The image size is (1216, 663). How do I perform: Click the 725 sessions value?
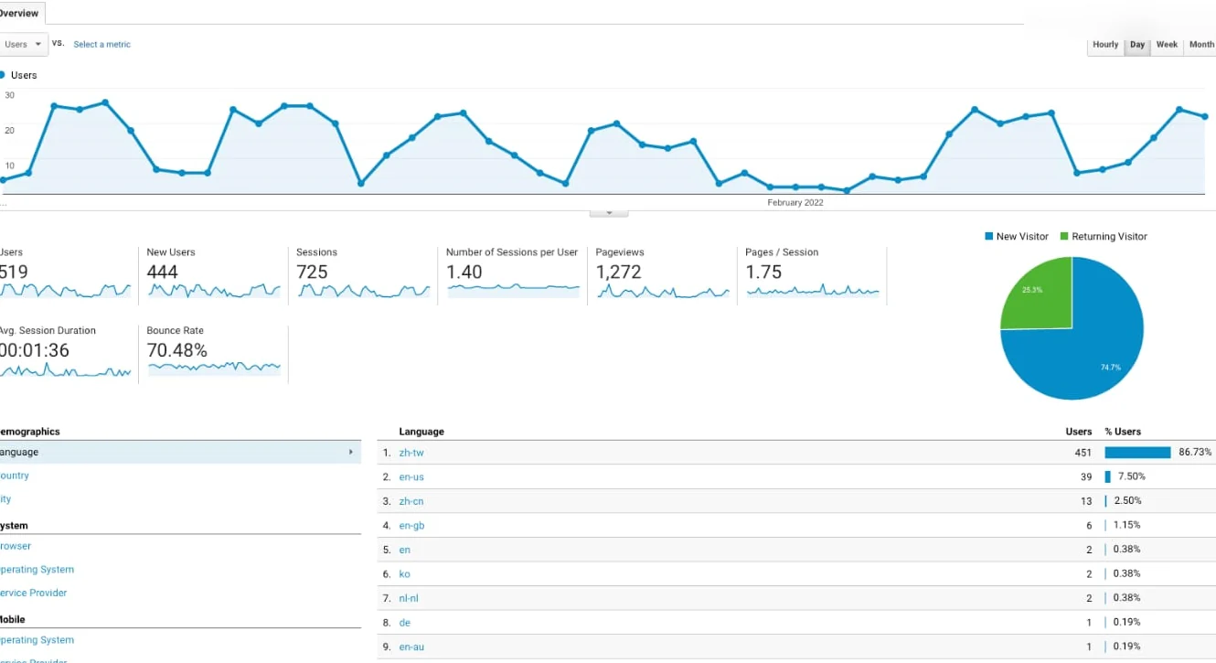click(x=312, y=273)
